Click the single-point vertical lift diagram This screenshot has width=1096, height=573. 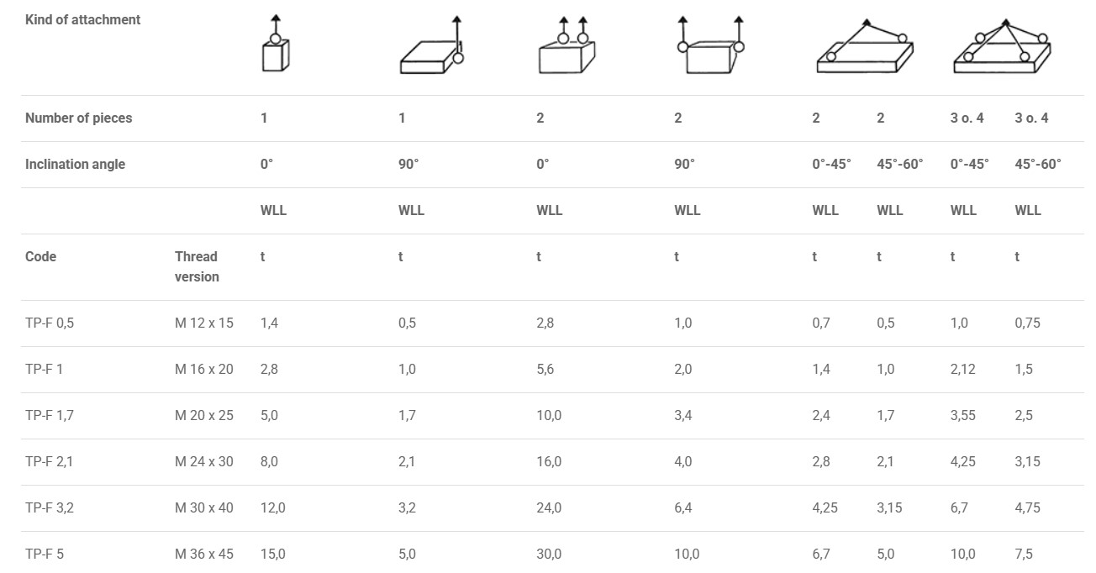click(275, 46)
